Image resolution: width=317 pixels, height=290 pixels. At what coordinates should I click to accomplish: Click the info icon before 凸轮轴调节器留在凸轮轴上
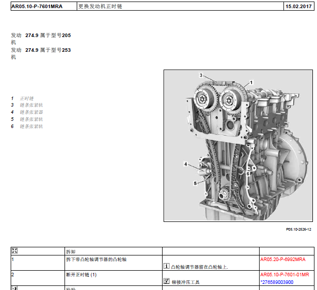coord(166,266)
